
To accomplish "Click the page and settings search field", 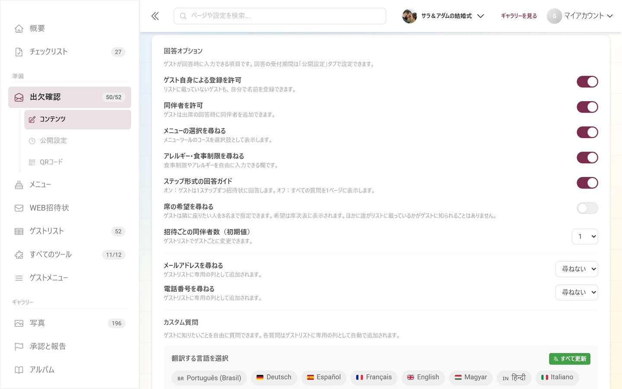I will (x=280, y=16).
